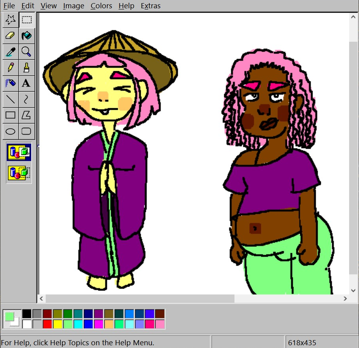Pick the light pink palette color
The image size is (359, 348).
pyautogui.click(x=160, y=324)
